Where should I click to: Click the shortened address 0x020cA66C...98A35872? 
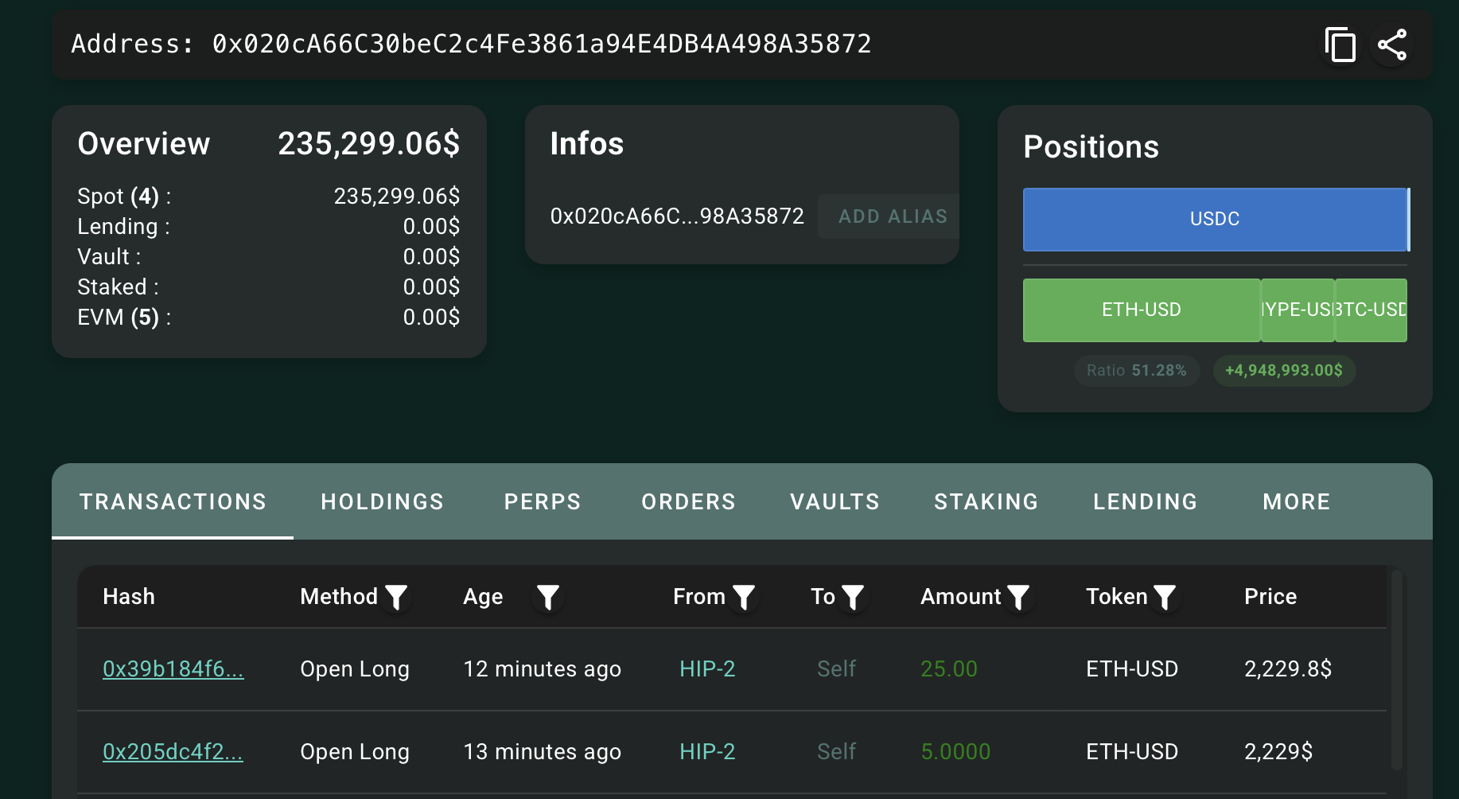[x=677, y=216]
